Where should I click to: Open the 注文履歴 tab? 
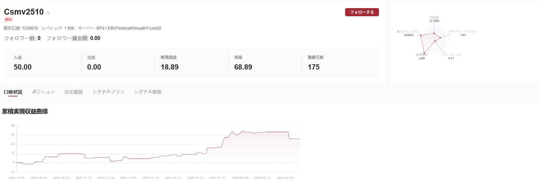pos(73,92)
